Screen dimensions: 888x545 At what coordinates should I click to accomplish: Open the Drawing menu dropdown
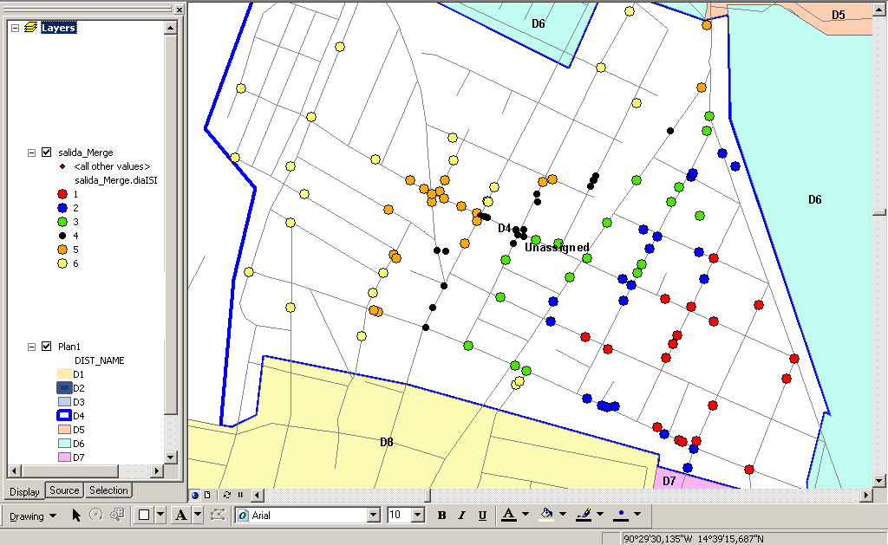coord(33,516)
